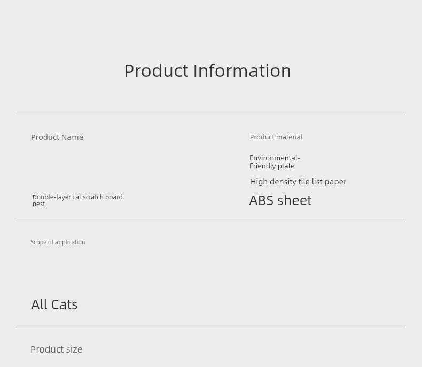
Task: Select the Product size label
Action: point(57,349)
